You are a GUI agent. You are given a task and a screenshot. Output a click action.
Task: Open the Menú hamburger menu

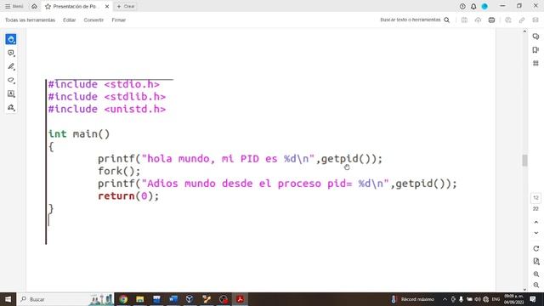[14, 6]
